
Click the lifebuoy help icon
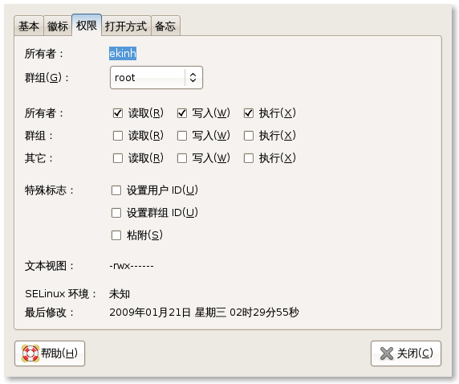tap(30, 353)
